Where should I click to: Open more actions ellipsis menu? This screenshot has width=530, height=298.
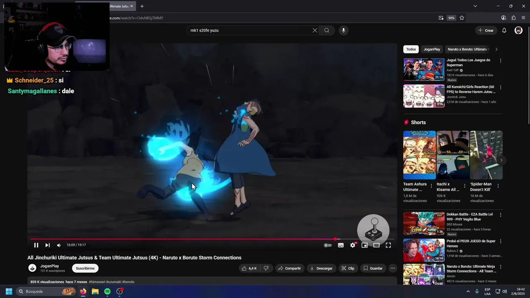coord(393,268)
